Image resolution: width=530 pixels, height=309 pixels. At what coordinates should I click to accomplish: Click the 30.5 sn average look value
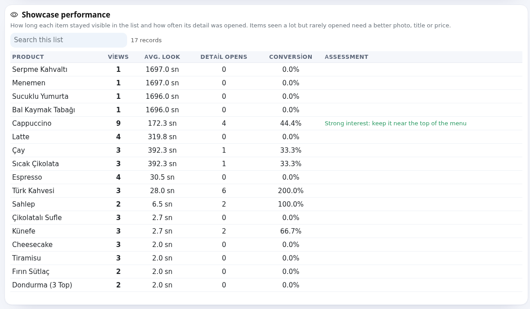162,177
